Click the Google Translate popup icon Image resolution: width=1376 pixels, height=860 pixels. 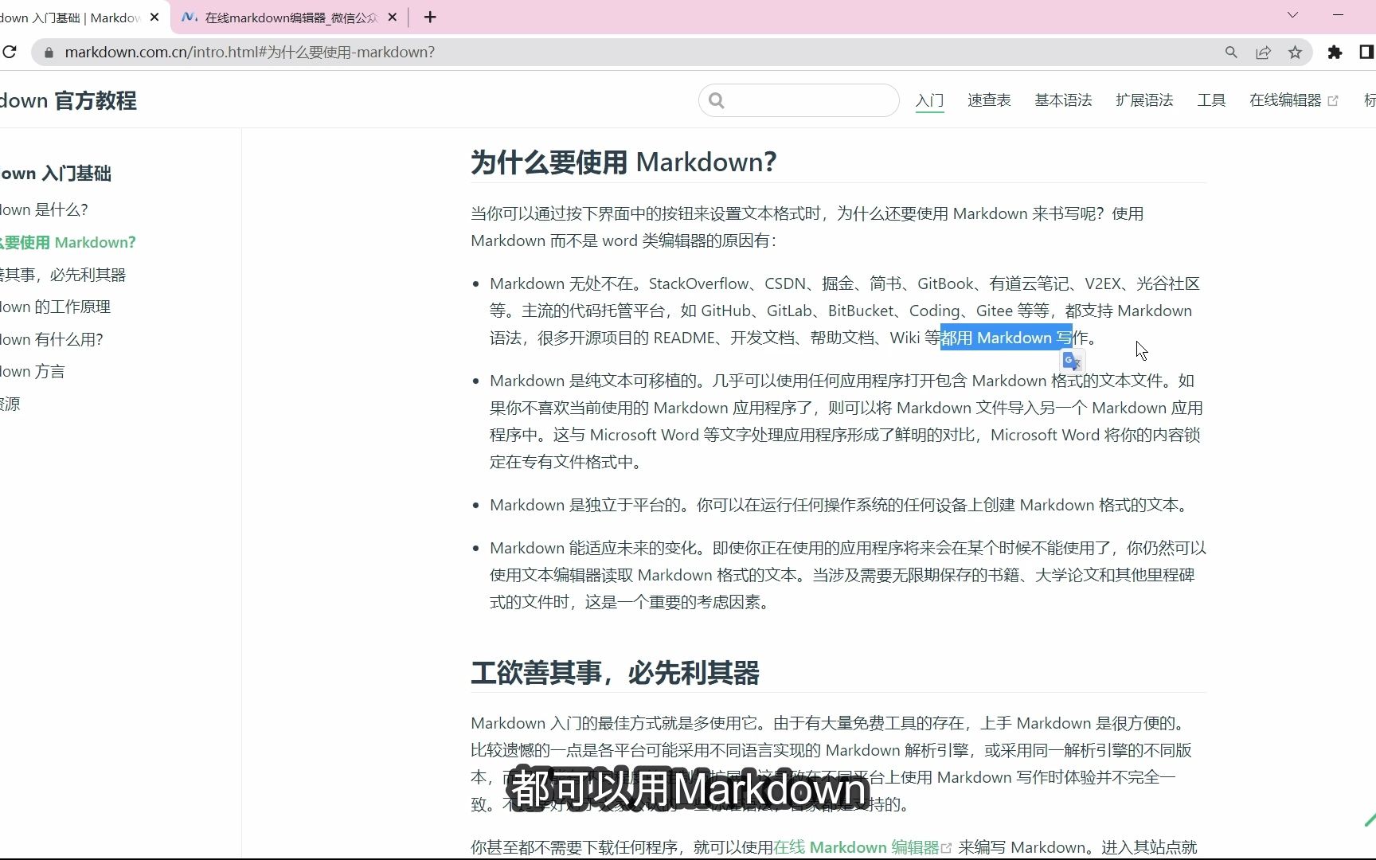[x=1073, y=362]
